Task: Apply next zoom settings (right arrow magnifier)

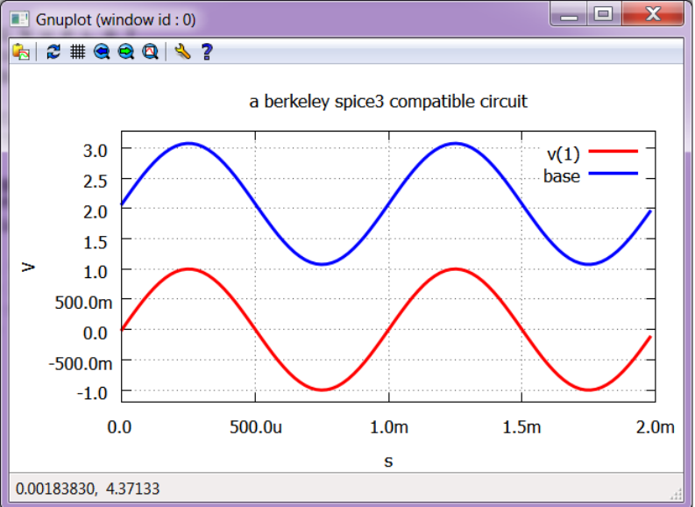Action: [x=126, y=52]
